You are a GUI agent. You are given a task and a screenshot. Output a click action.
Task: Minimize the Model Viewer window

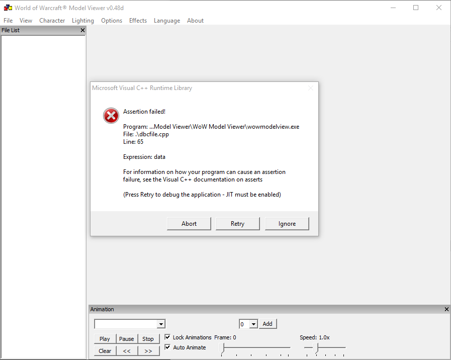pyautogui.click(x=393, y=8)
